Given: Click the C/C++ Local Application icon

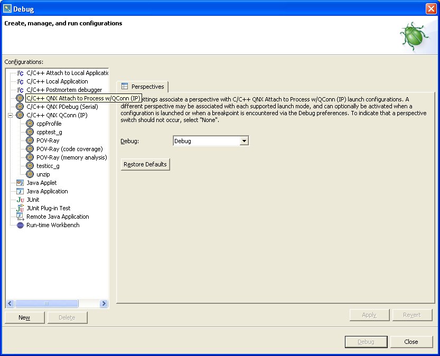Looking at the screenshot, I should pyautogui.click(x=20, y=81).
